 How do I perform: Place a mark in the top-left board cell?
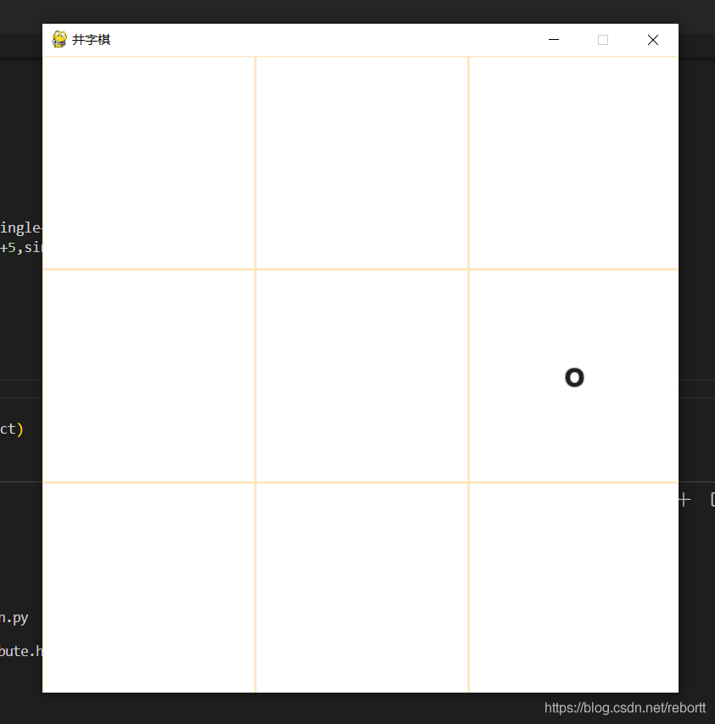148,163
